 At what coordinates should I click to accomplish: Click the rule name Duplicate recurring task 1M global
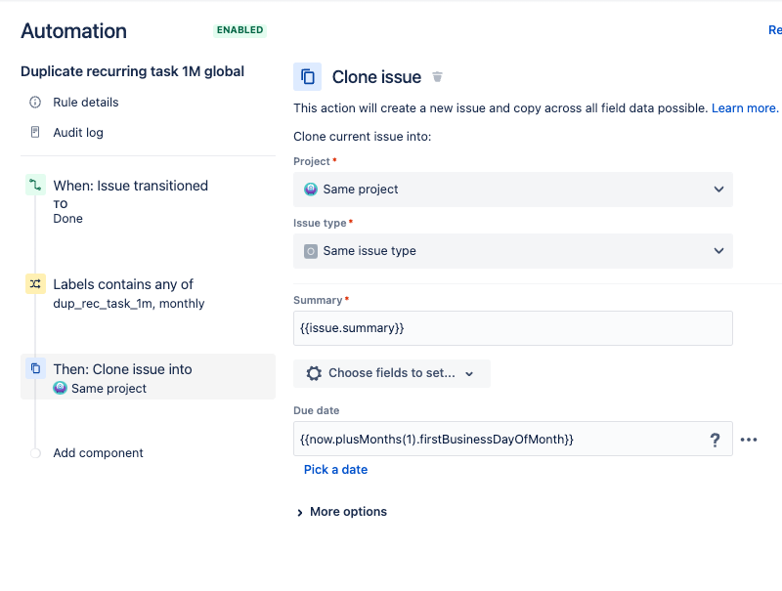pyautogui.click(x=132, y=71)
